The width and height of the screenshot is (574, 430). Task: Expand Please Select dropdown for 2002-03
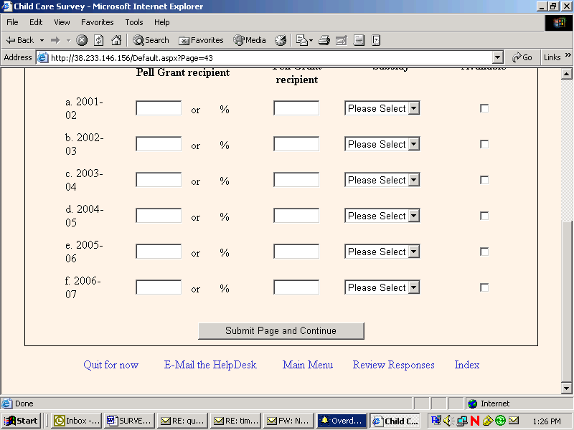[413, 144]
